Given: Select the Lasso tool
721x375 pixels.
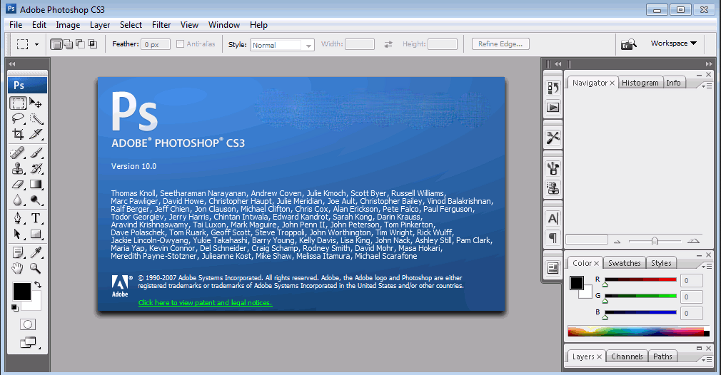Looking at the screenshot, I should (x=19, y=119).
